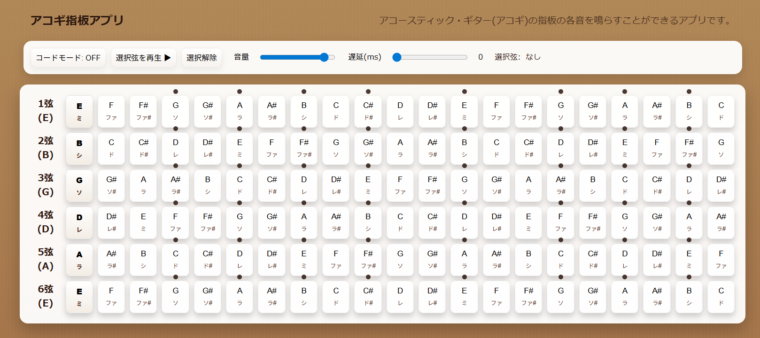
Task: Play seventh fret F# on 2弦
Action: pyautogui.click(x=304, y=149)
